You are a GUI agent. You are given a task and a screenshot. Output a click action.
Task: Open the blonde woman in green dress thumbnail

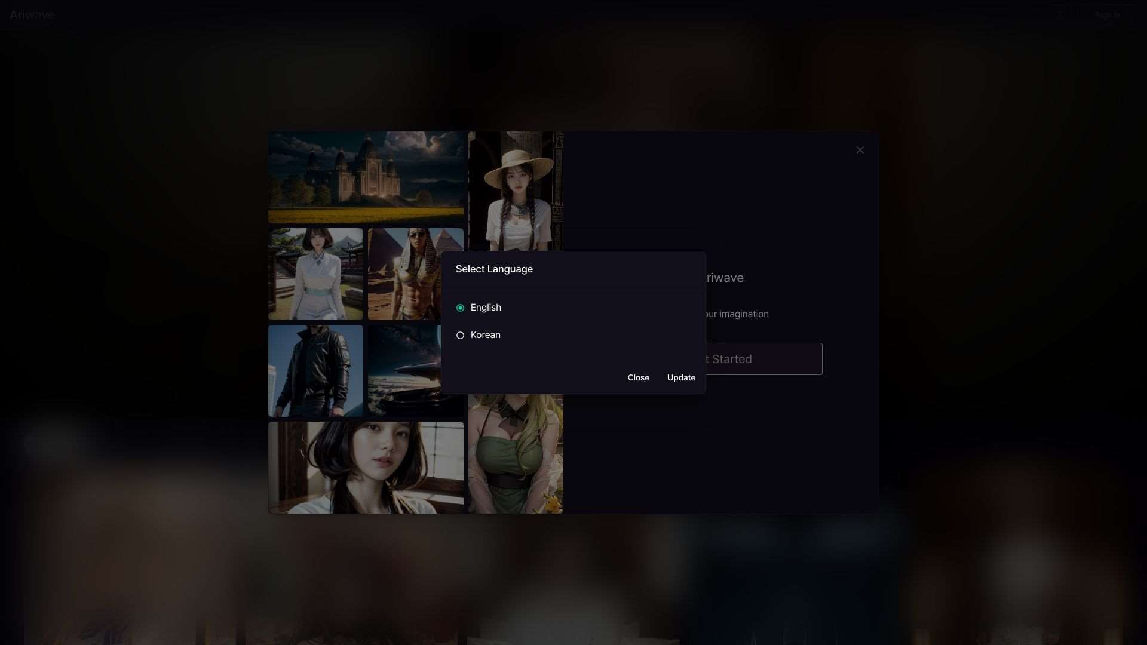tap(516, 454)
